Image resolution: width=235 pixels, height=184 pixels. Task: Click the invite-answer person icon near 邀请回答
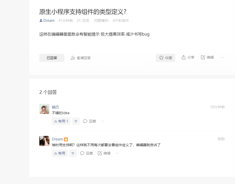pyautogui.click(x=72, y=58)
